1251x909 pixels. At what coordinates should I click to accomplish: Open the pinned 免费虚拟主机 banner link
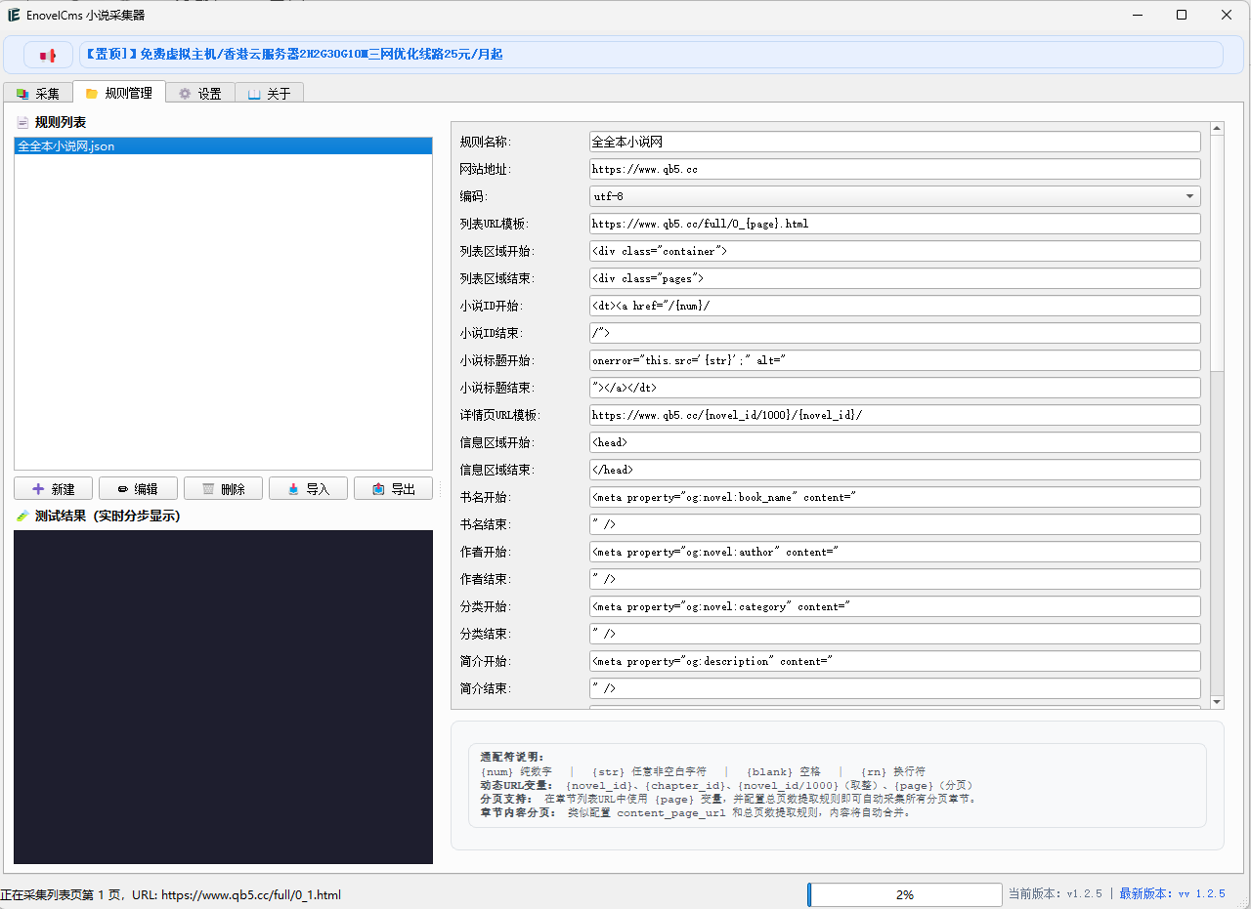point(294,55)
